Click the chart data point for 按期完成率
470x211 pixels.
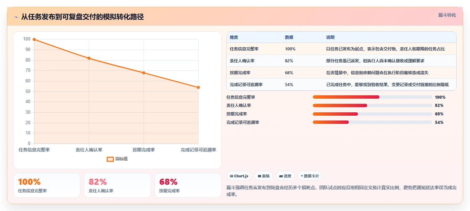(144, 73)
